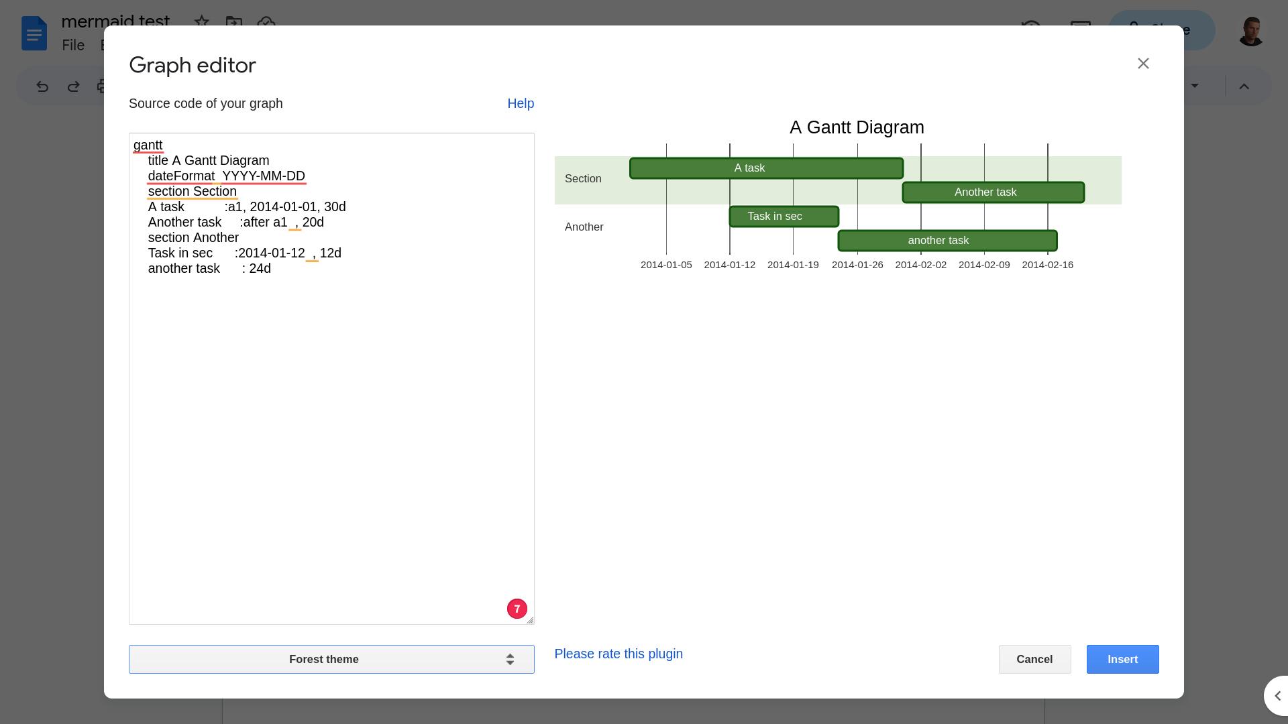Select the dateFormat line in code editor
This screenshot has width=1288, height=724.
tap(227, 176)
